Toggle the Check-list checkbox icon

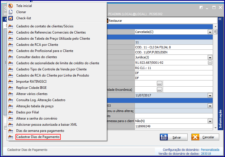click(11, 18)
